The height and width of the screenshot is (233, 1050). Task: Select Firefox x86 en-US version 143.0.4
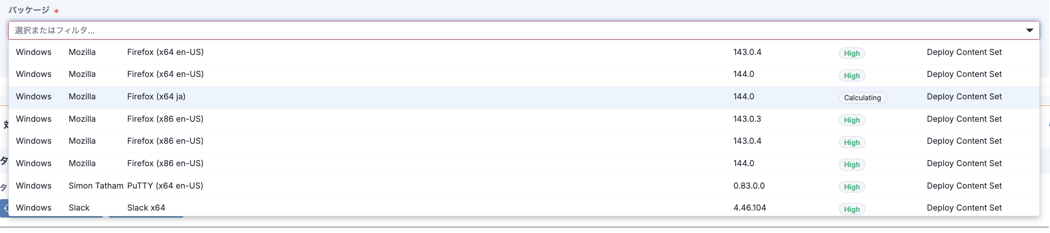[165, 141]
